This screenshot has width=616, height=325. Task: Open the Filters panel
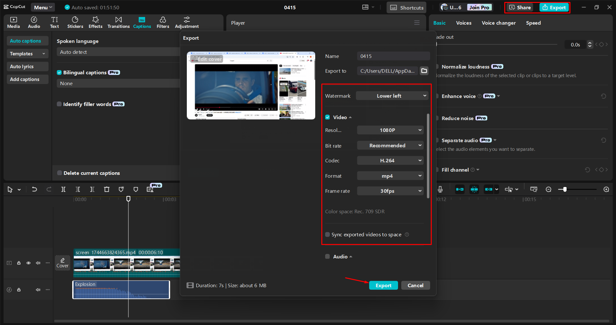[163, 22]
